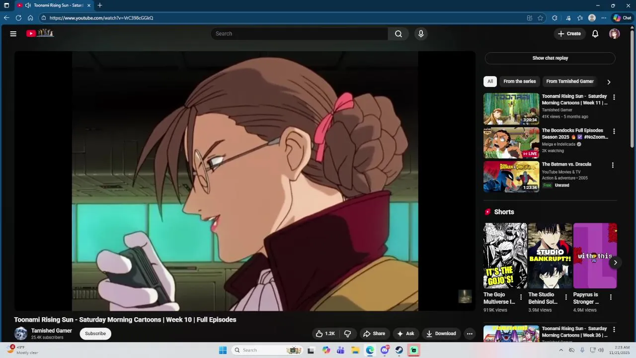Click the YouTube search input field

tap(299, 34)
